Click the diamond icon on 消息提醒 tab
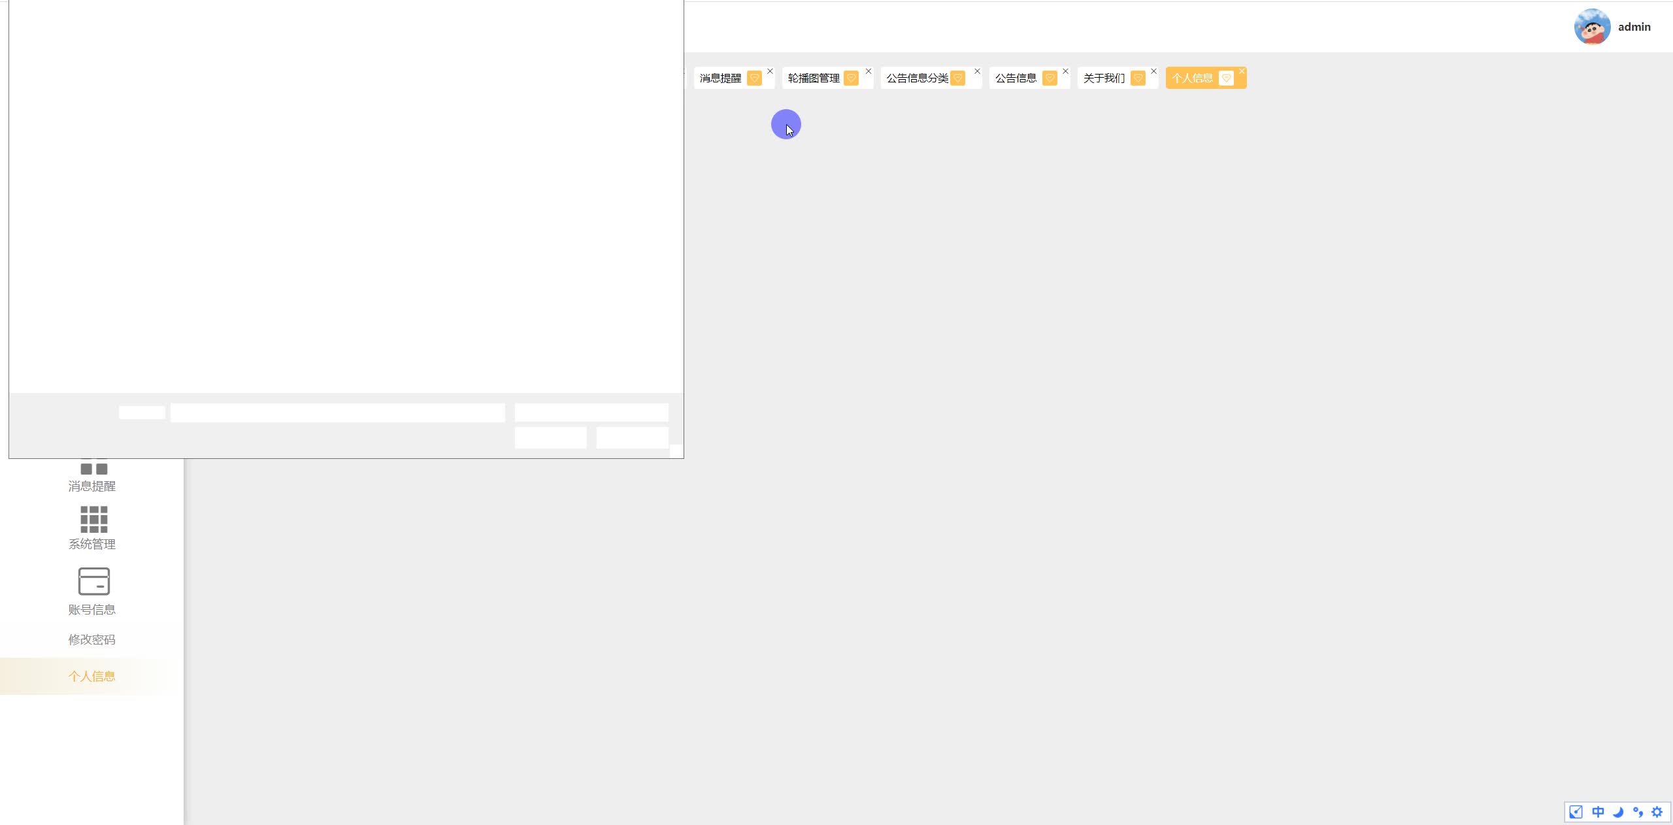 pos(754,78)
